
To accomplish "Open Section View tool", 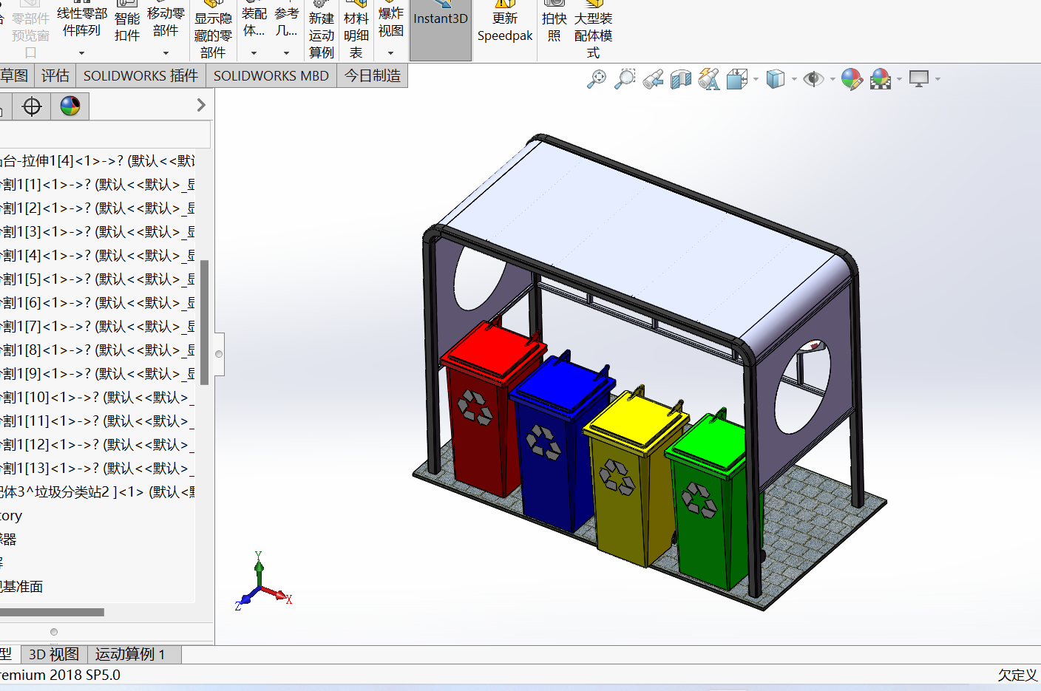I will (x=681, y=79).
